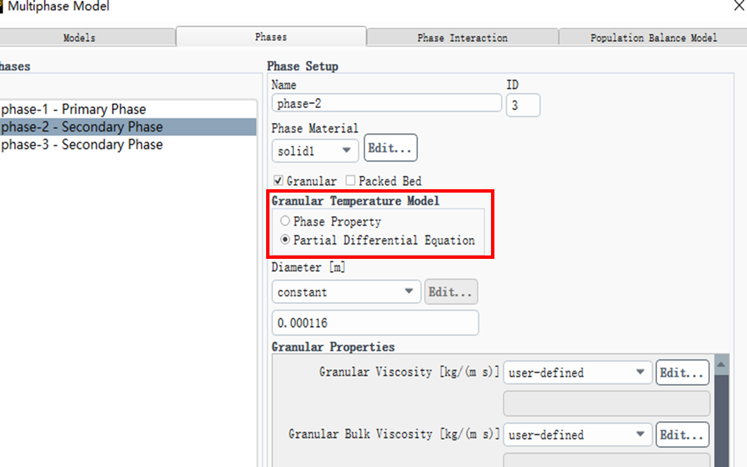This screenshot has width=747, height=467.
Task: Click the diameter value field 0.000116
Action: 375,323
